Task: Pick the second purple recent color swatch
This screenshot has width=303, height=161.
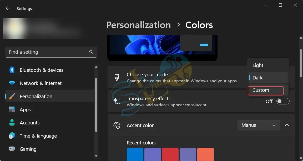Action: [188, 154]
